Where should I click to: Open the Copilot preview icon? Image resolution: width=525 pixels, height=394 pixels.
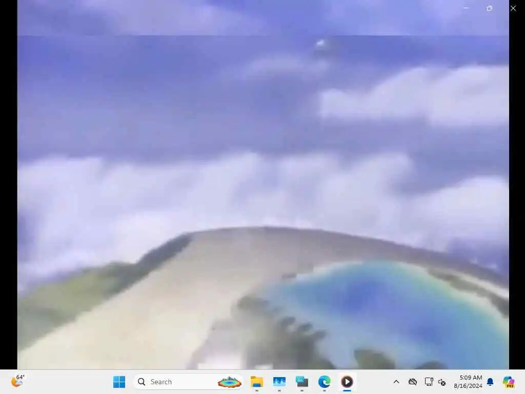tap(509, 382)
